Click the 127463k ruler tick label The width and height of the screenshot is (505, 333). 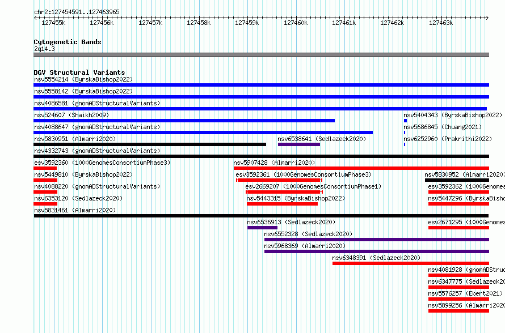coord(441,23)
